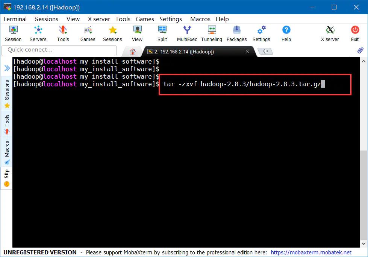
Task: Open the Session toolbar icon
Action: pyautogui.click(x=13, y=33)
